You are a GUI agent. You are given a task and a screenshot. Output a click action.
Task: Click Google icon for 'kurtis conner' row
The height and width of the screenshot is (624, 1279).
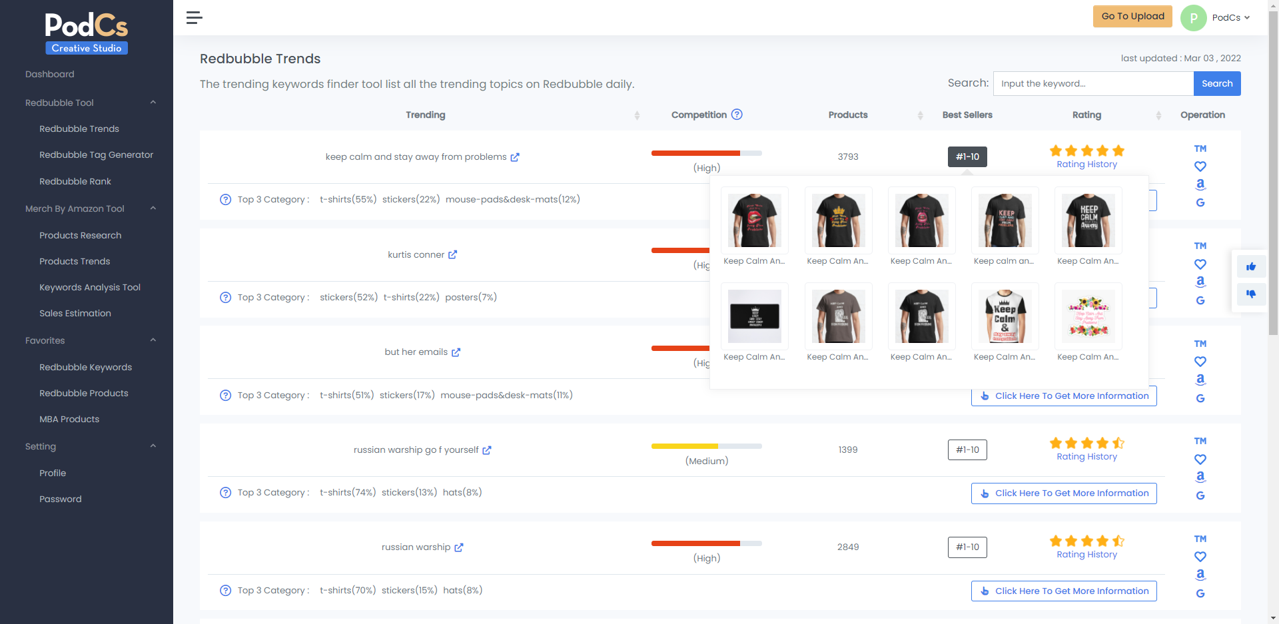point(1200,300)
